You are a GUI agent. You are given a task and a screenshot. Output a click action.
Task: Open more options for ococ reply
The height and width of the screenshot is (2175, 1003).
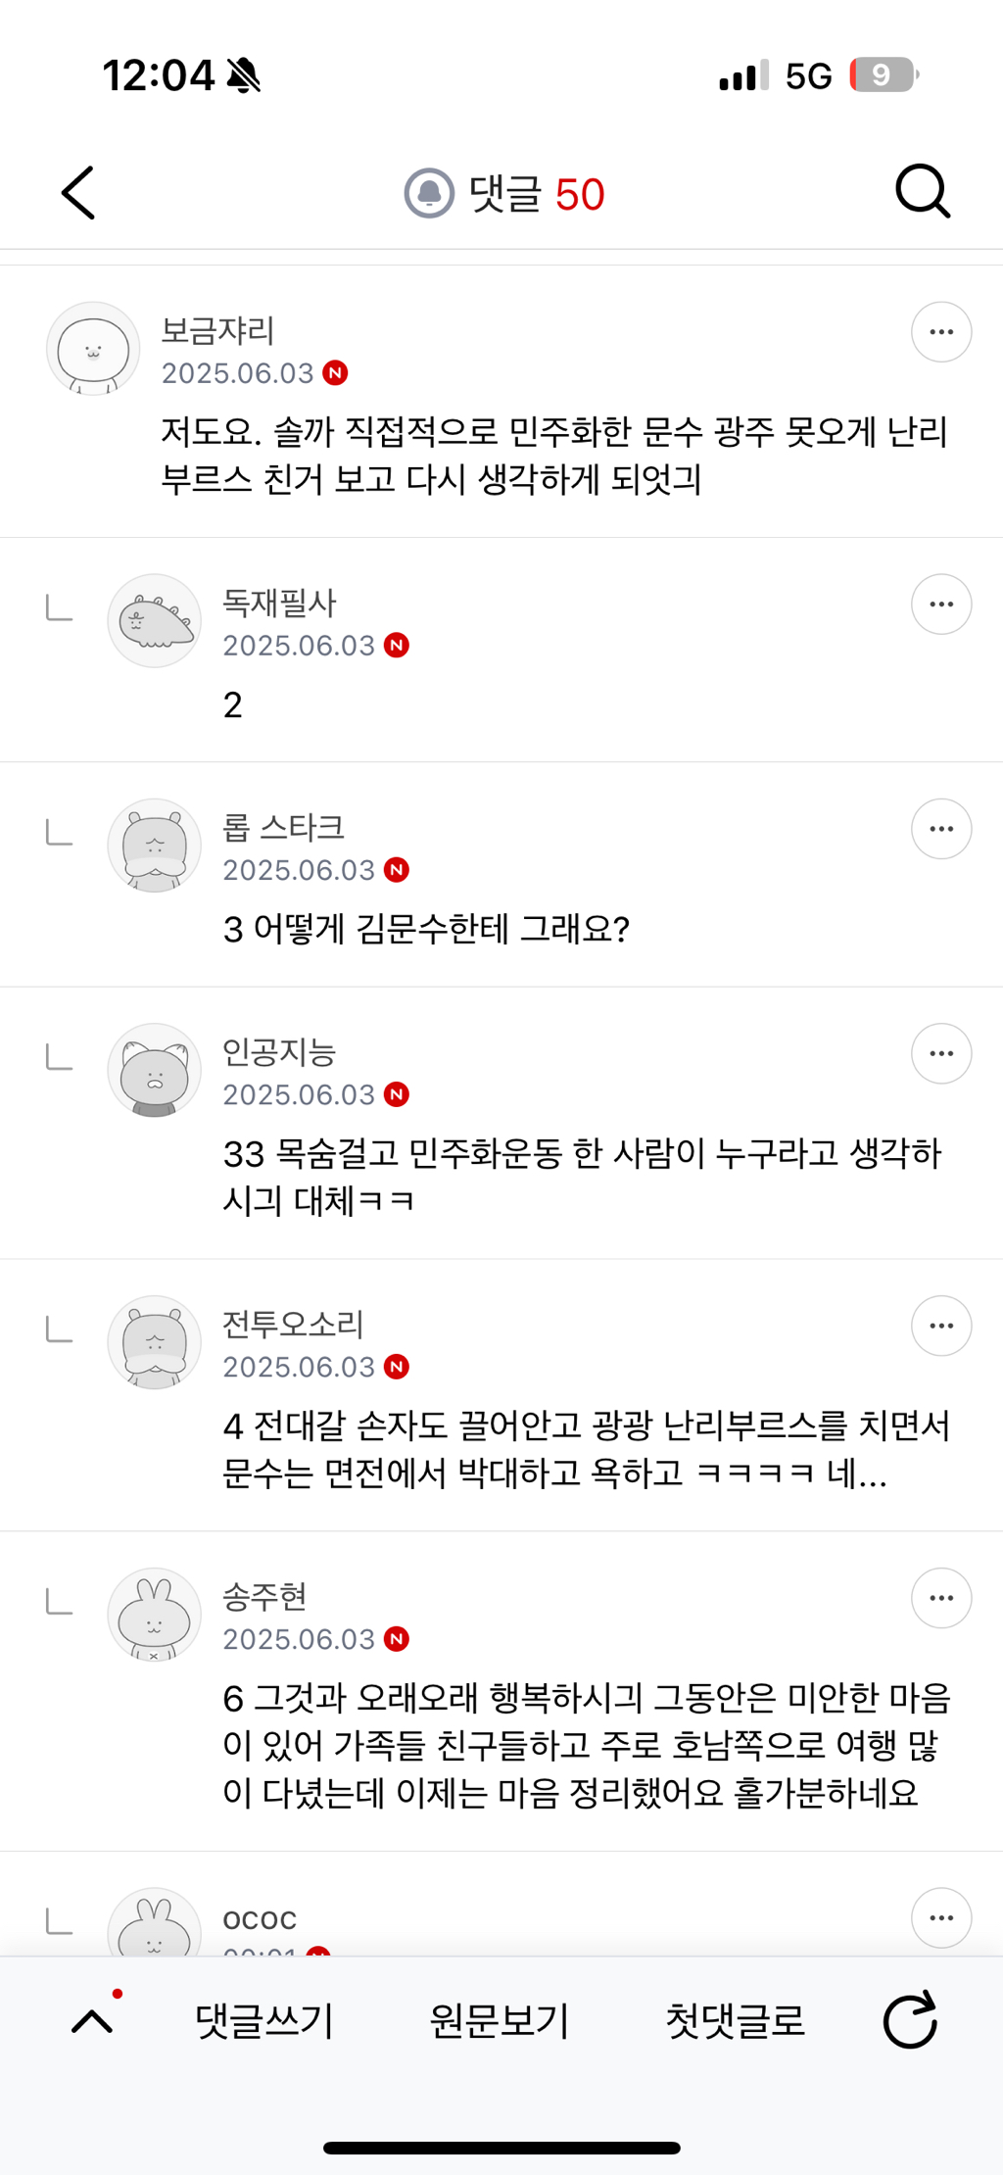tap(940, 1917)
